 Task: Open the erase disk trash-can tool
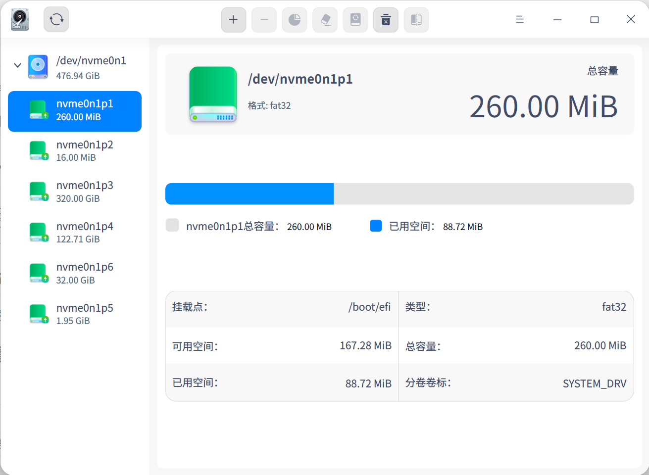point(386,20)
